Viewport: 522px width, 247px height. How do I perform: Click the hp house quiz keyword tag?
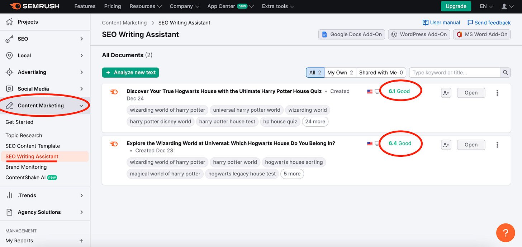point(280,121)
